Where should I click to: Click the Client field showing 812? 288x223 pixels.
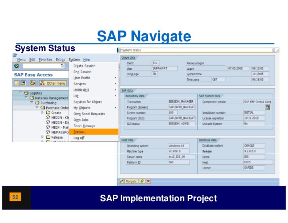[x=156, y=63]
